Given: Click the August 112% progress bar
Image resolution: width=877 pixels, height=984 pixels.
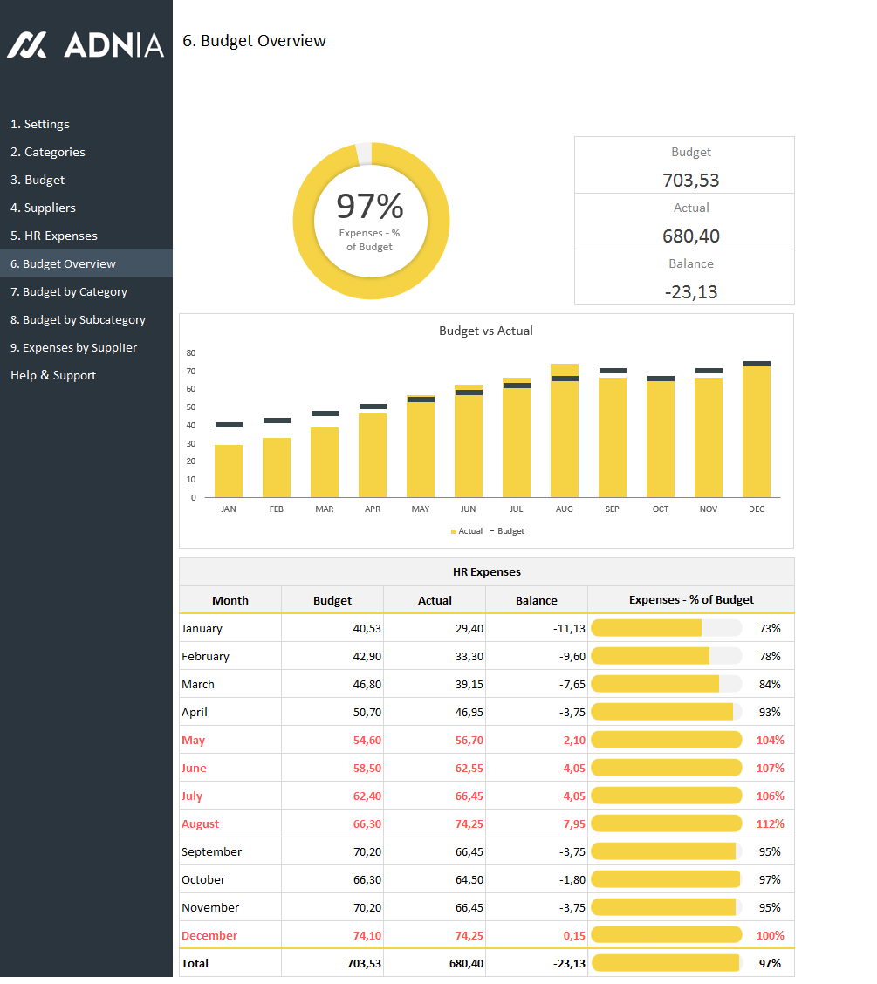Looking at the screenshot, I should click(x=666, y=823).
